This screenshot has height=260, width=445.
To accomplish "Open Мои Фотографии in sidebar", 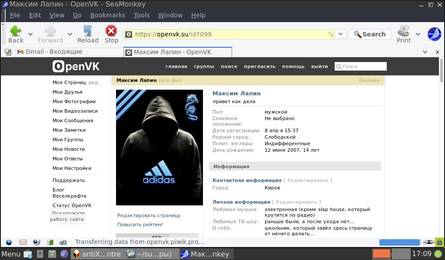I will coord(74,101).
